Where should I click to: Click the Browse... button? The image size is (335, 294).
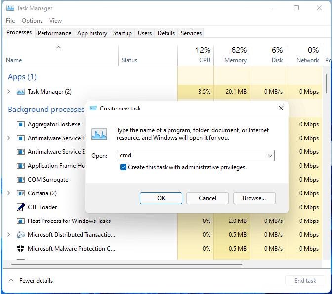[254, 198]
